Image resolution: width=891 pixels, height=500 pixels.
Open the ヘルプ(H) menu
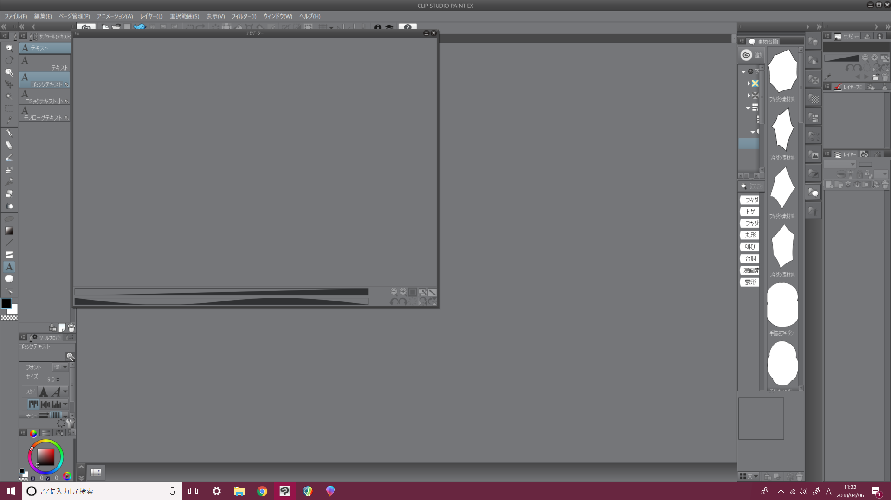pyautogui.click(x=310, y=16)
